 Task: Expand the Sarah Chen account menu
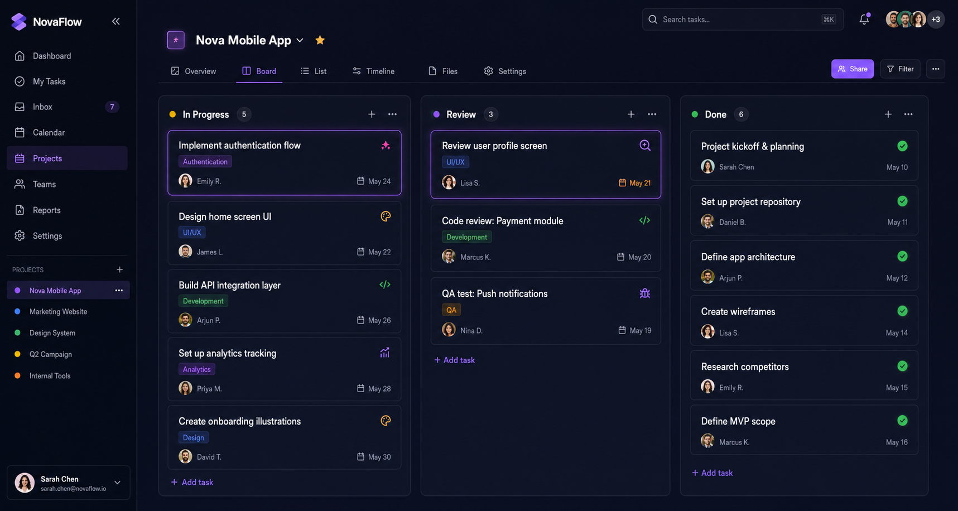point(118,483)
